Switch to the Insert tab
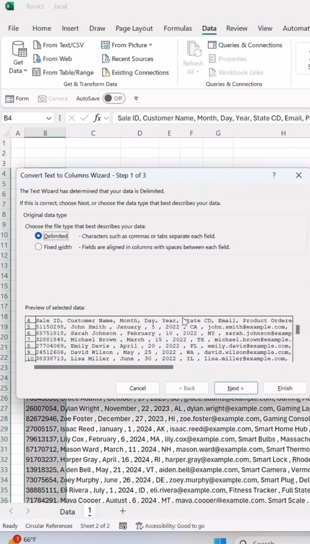 click(x=70, y=28)
